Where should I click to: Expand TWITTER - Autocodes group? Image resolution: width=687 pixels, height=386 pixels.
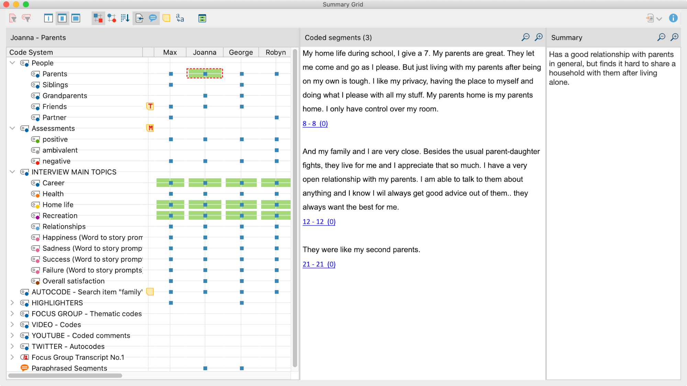coord(13,346)
